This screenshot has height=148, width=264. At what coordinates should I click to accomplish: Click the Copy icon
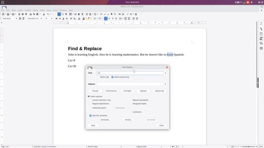34,14
